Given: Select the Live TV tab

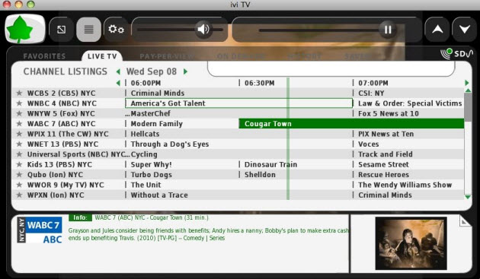Looking at the screenshot, I should click(102, 56).
